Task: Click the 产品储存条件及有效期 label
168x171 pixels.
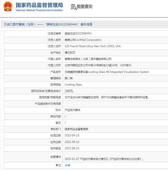Action: pos(48,103)
